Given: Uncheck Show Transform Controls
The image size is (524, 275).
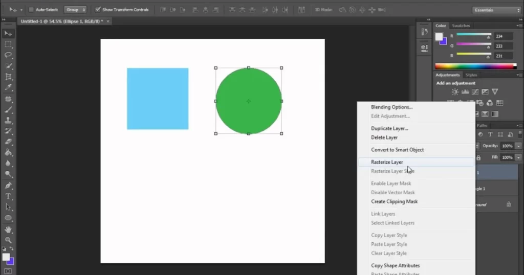Looking at the screenshot, I should (x=98, y=10).
